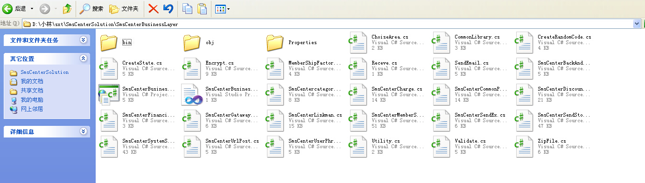Select the SmsCenterDiscoun... file icon

[x=524, y=94]
